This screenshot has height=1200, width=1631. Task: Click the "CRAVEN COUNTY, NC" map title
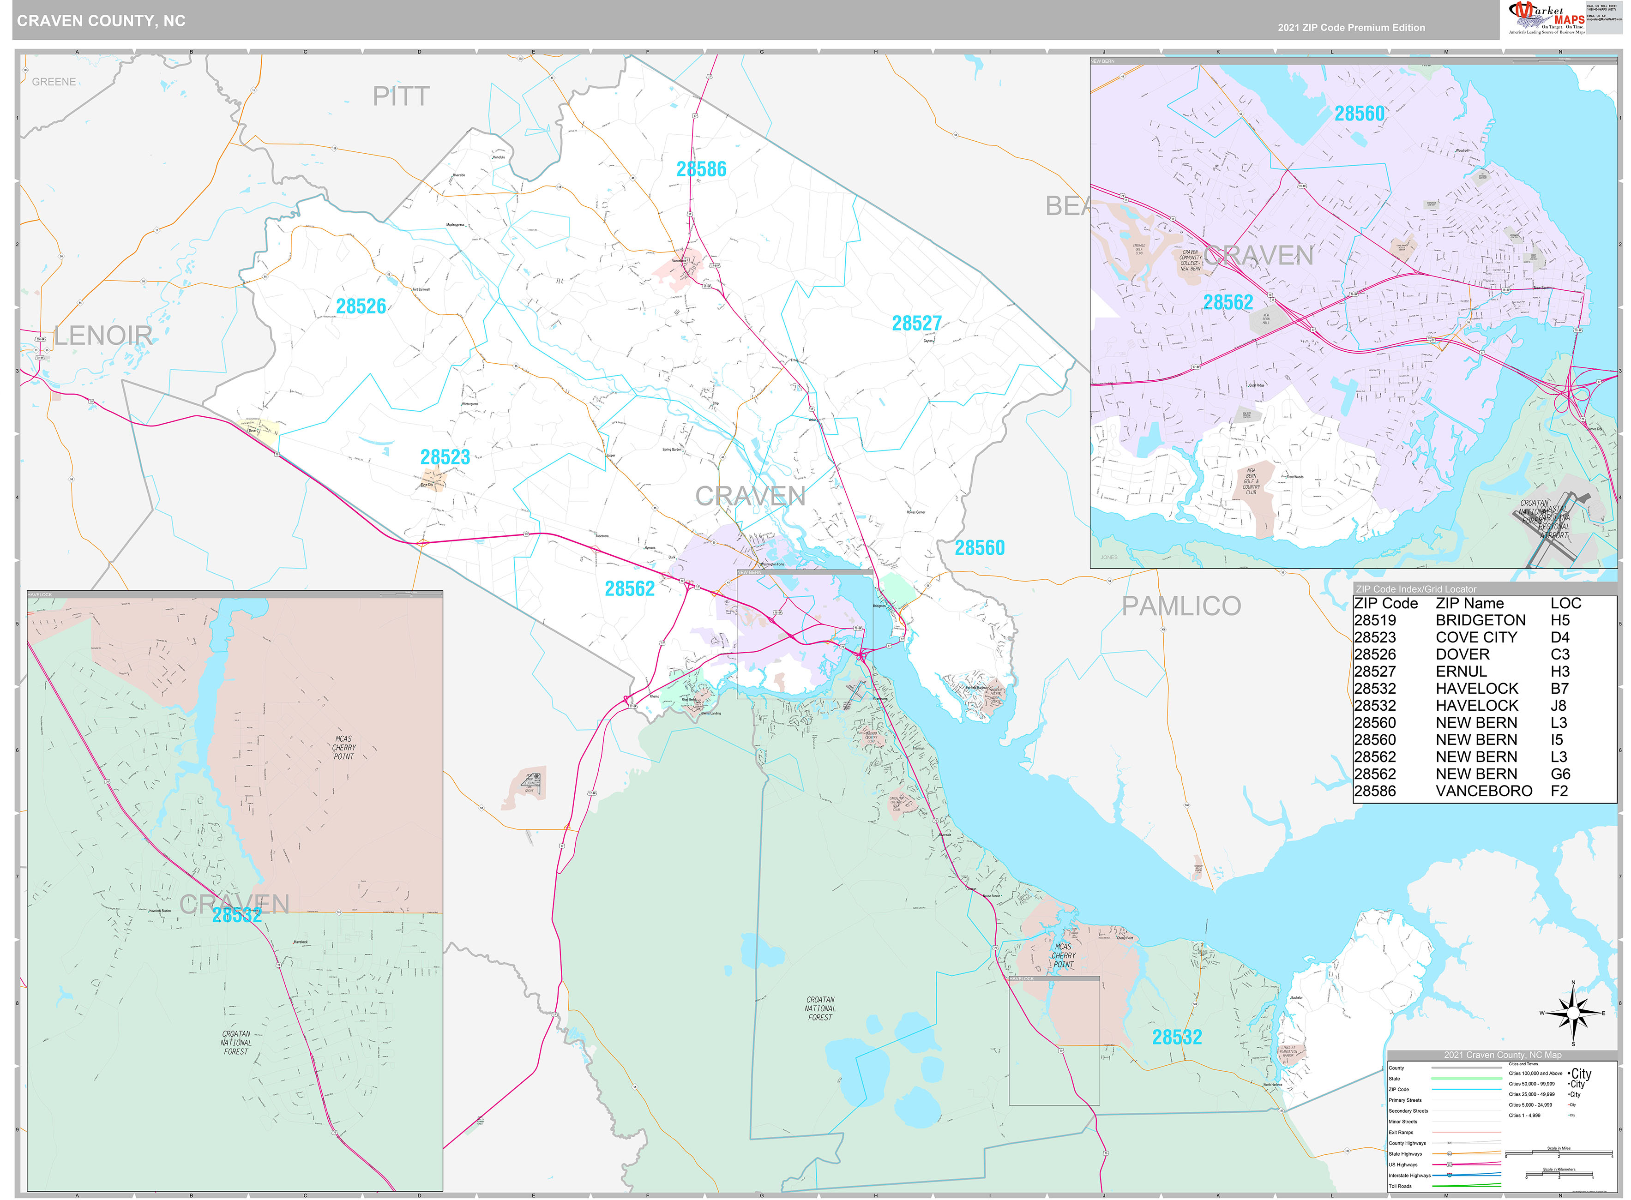tap(101, 21)
